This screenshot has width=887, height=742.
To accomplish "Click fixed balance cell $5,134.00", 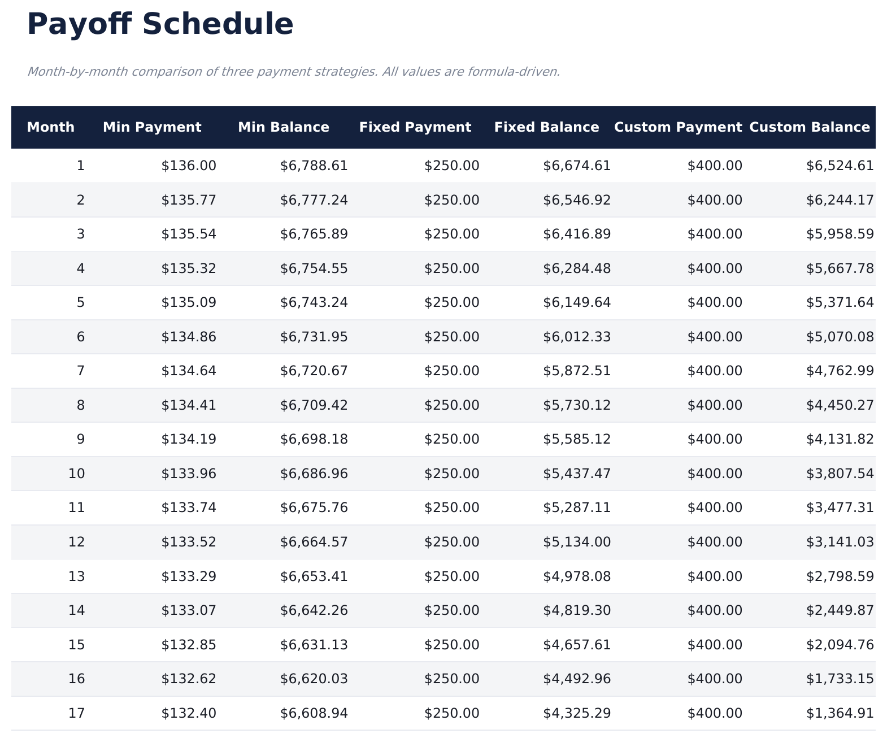I will (577, 542).
